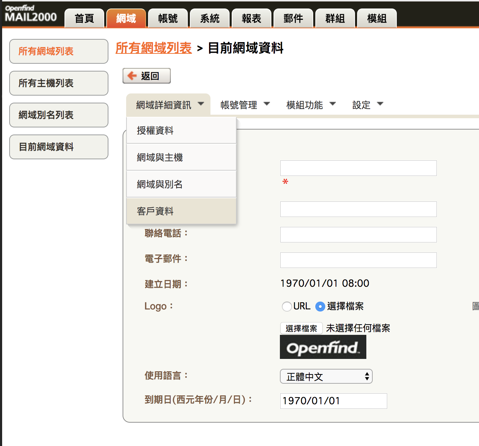Click the orange back arrow on 返回 button
The image size is (479, 446).
tap(132, 75)
